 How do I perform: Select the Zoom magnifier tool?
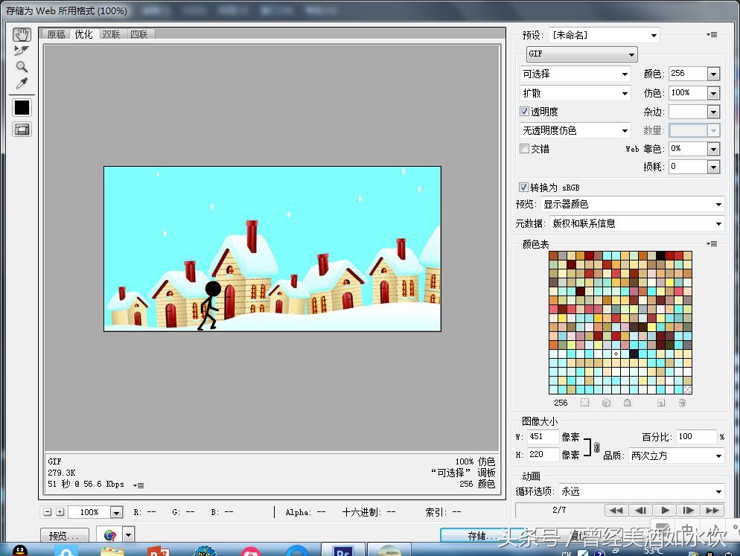tap(22, 67)
